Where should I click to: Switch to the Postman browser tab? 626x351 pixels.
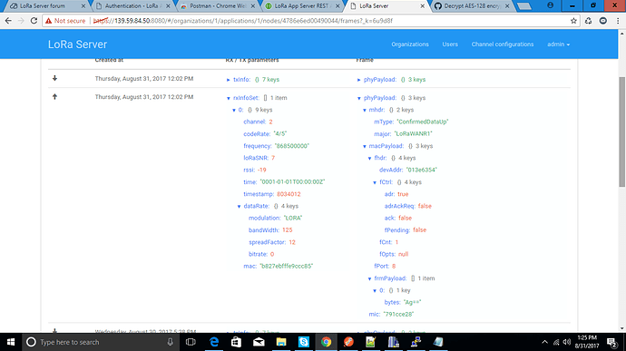click(219, 6)
